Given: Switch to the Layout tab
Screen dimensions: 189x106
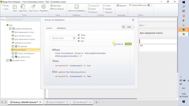Looking at the screenshot, I should tap(19, 19).
